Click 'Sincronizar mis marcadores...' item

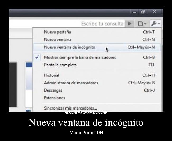click(x=97, y=108)
